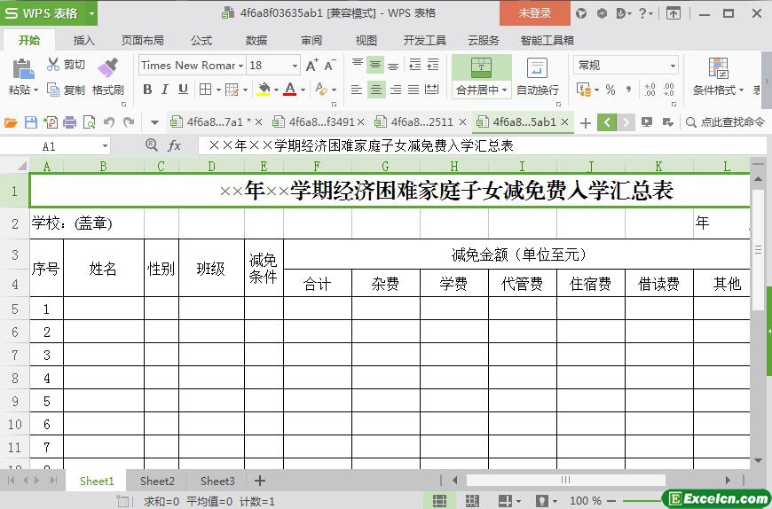The image size is (772, 509).
Task: Add a new sheet with the plus button
Action: point(260,481)
